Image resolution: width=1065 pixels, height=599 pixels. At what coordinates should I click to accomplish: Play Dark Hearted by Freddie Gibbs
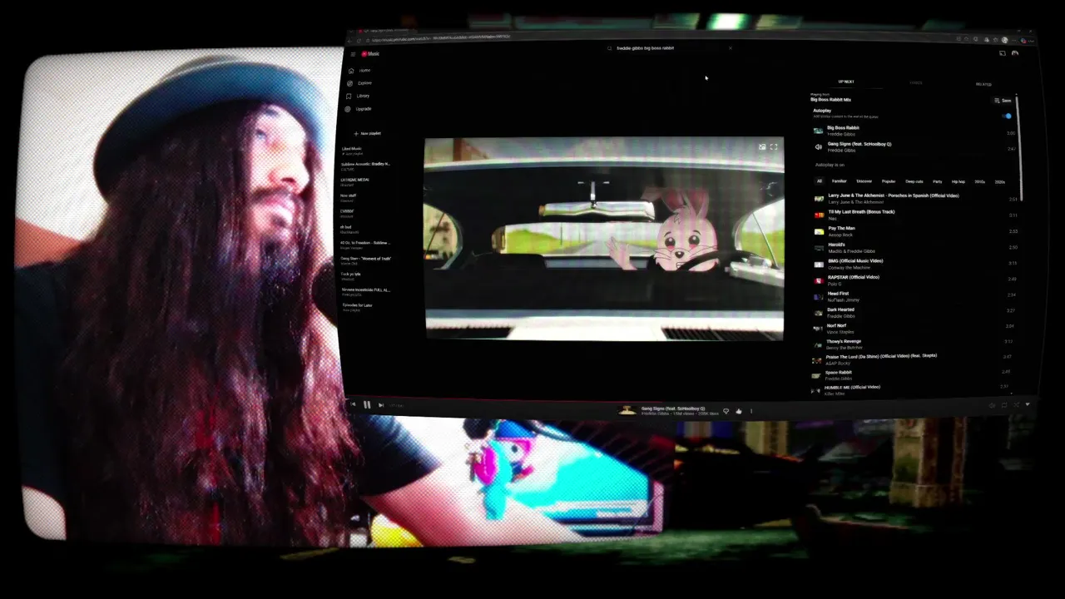point(915,313)
